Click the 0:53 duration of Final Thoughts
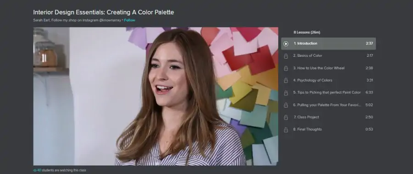Screen dimensions: 413x174 [x=369, y=129]
